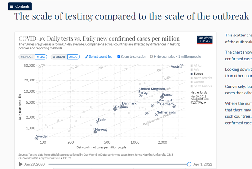Image resolution: width=252 pixels, height=169 pixels.
Task: Click the Belgium data point marker
Action: (x=115, y=109)
